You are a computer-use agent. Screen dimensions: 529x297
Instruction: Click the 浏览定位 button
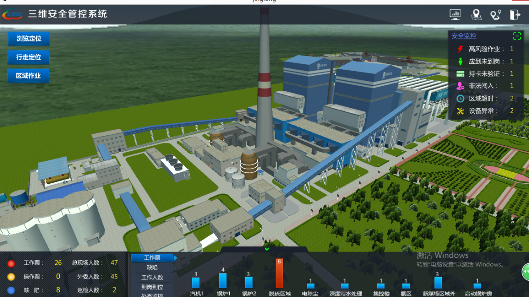tap(29, 39)
